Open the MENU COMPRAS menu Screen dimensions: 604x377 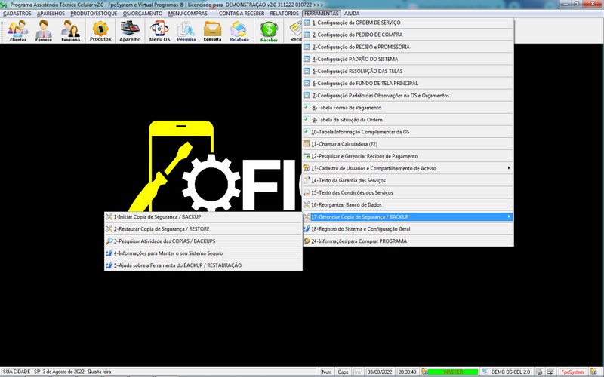pyautogui.click(x=187, y=14)
